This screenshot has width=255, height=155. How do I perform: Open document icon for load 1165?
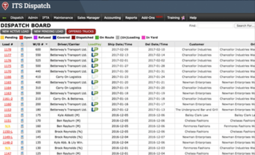click(x=22, y=82)
